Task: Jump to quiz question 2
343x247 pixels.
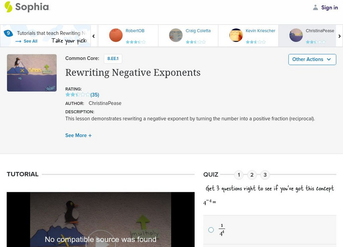Action: click(252, 175)
